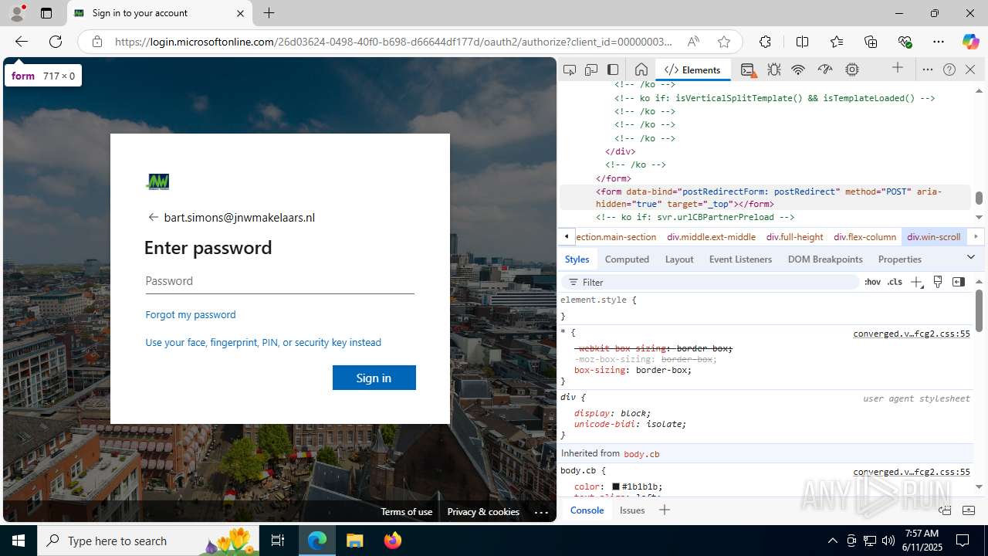
Task: Open Edge Settings and more menu
Action: [x=939, y=42]
